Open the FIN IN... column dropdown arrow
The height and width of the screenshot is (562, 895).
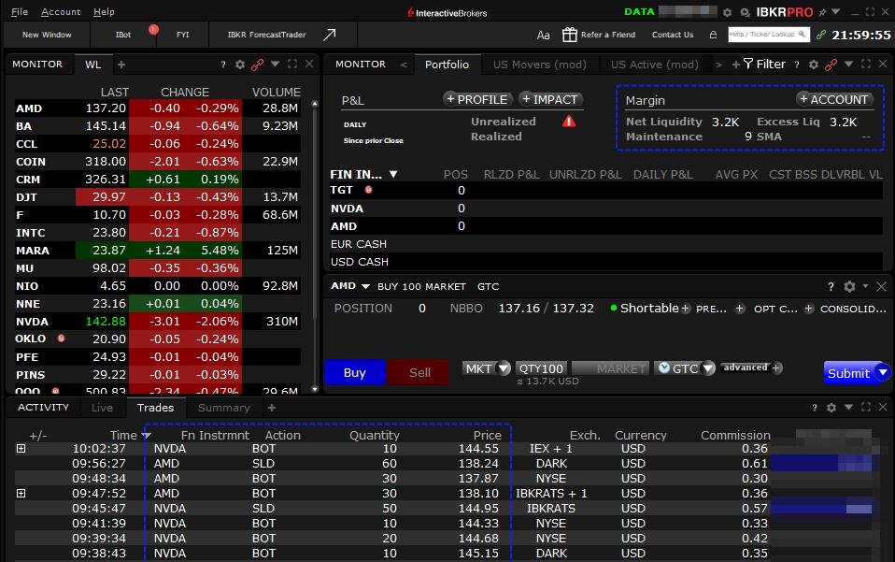(393, 174)
